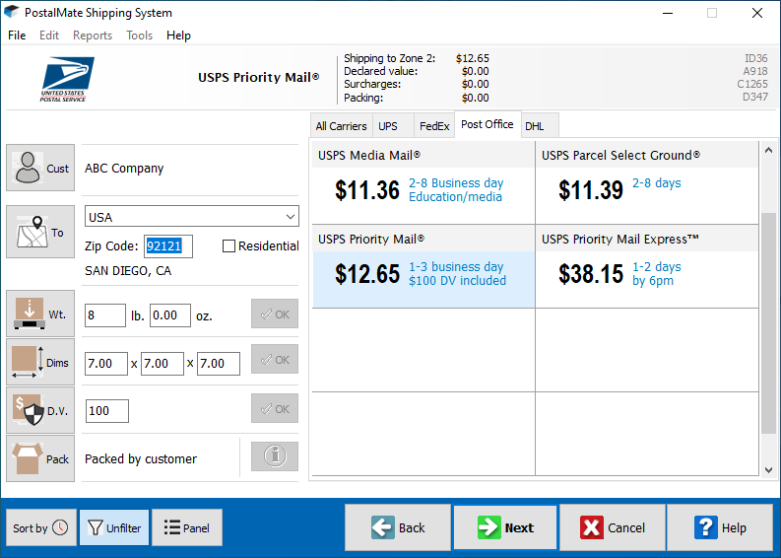This screenshot has width=781, height=558.
Task: Click the packing info icon button
Action: click(x=275, y=456)
